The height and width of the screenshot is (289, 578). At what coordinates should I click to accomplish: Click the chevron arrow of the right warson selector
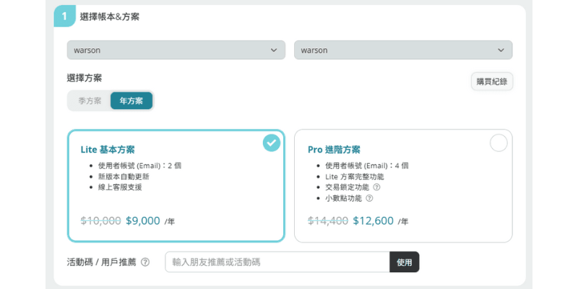(x=501, y=50)
